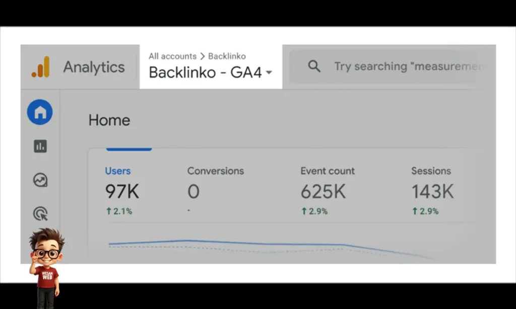Screen dimensions: 516x309
Task: Click the green up arrow under Users
Action: click(108, 211)
